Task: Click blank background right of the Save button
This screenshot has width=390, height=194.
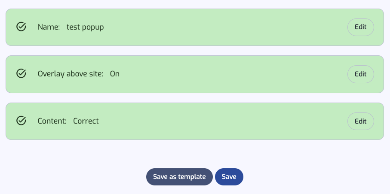Action: click(x=311, y=177)
